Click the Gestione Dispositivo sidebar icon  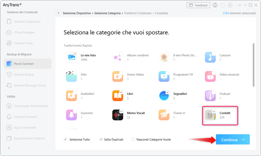[9, 22]
